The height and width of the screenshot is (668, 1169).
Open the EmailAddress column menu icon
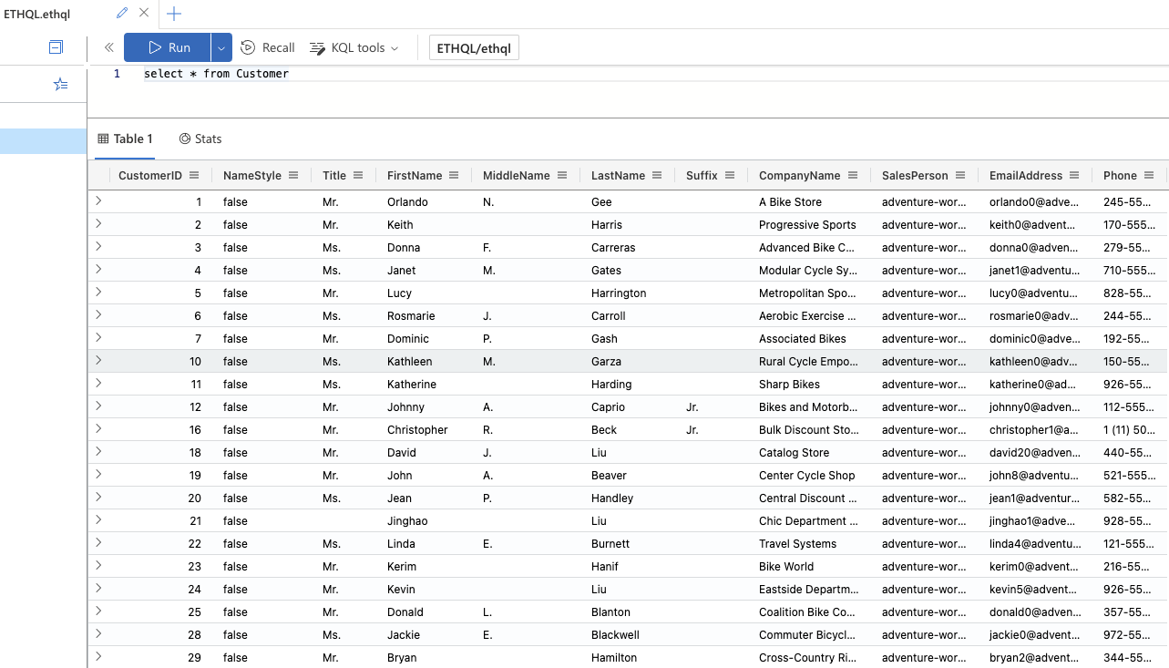(x=1074, y=175)
